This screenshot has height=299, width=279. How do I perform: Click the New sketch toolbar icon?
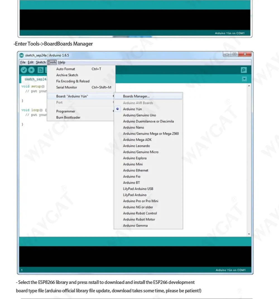[40, 70]
